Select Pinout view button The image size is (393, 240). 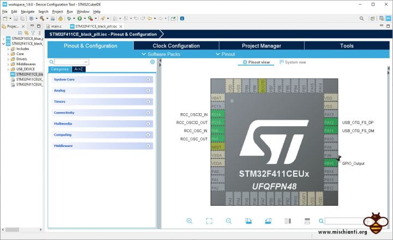point(256,62)
